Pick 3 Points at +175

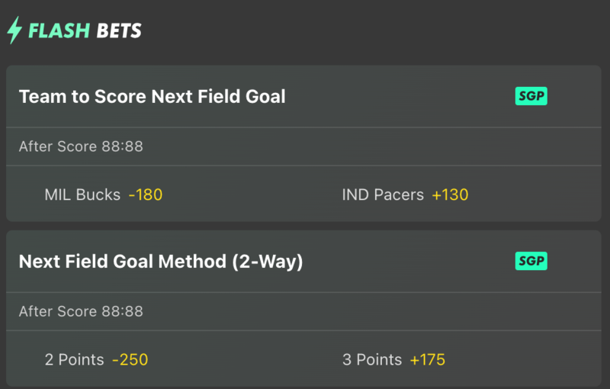[x=393, y=359]
